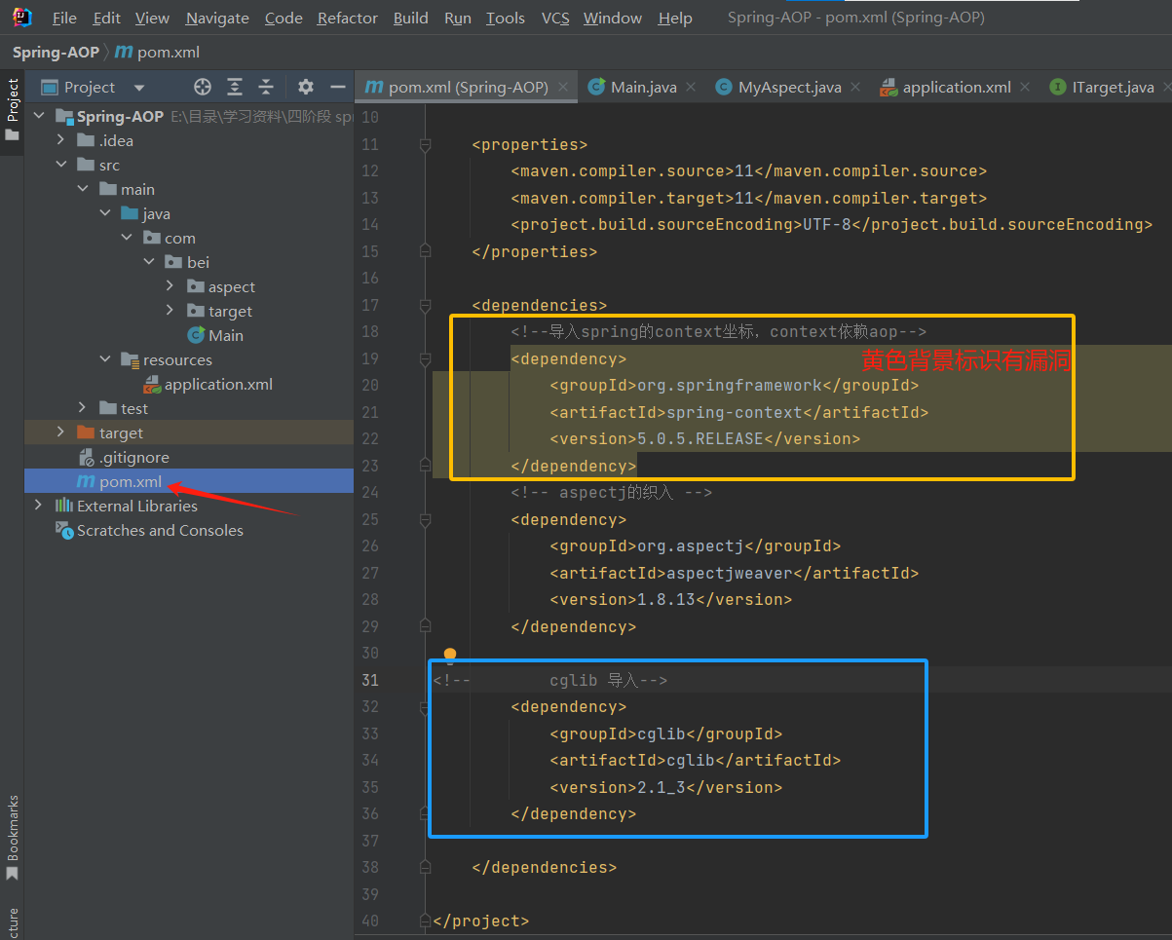Toggle code fold marker at properties line 11

[x=425, y=144]
